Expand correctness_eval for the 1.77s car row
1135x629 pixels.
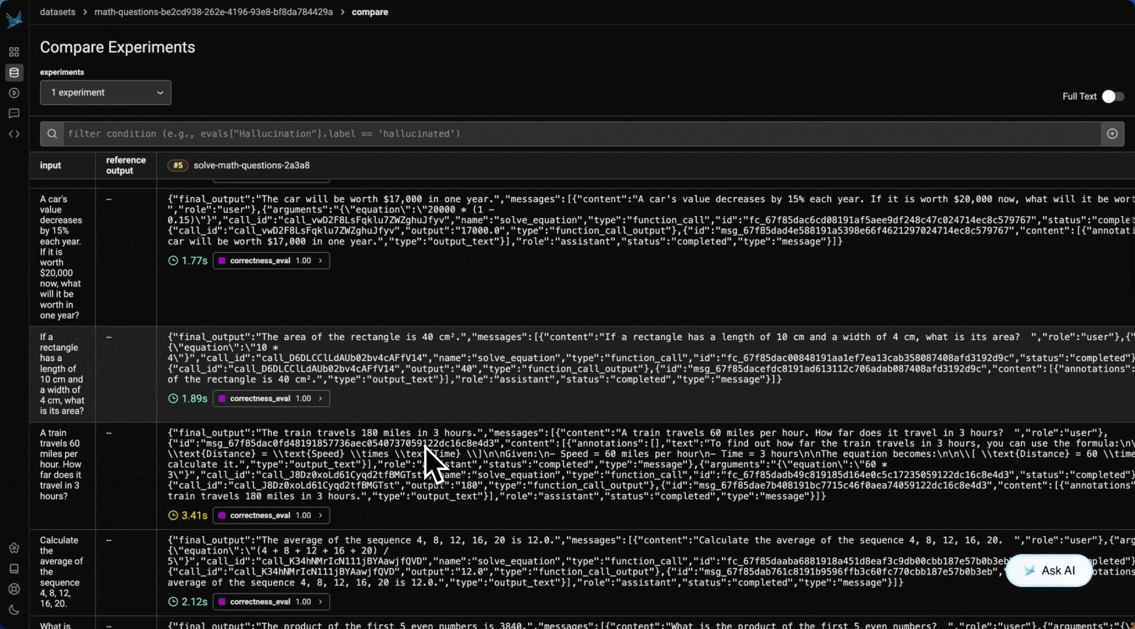click(271, 261)
